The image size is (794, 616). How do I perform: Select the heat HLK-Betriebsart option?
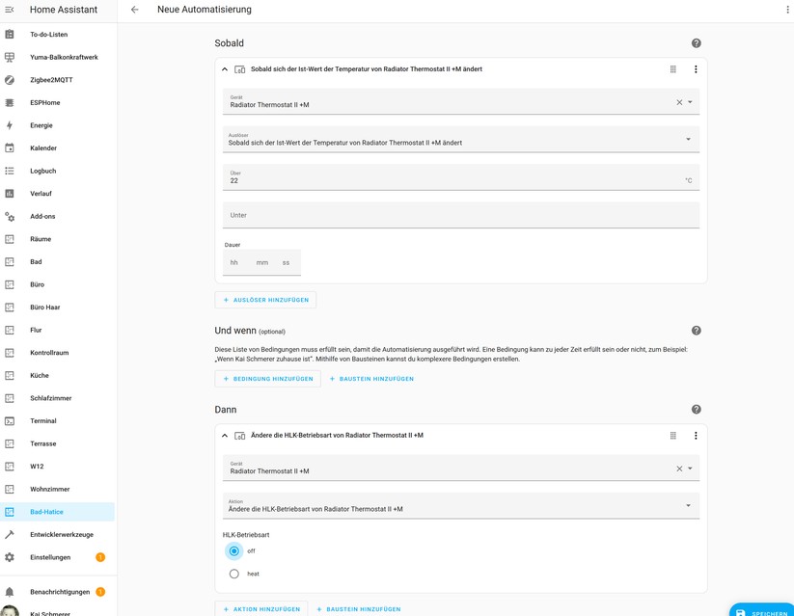tap(233, 573)
